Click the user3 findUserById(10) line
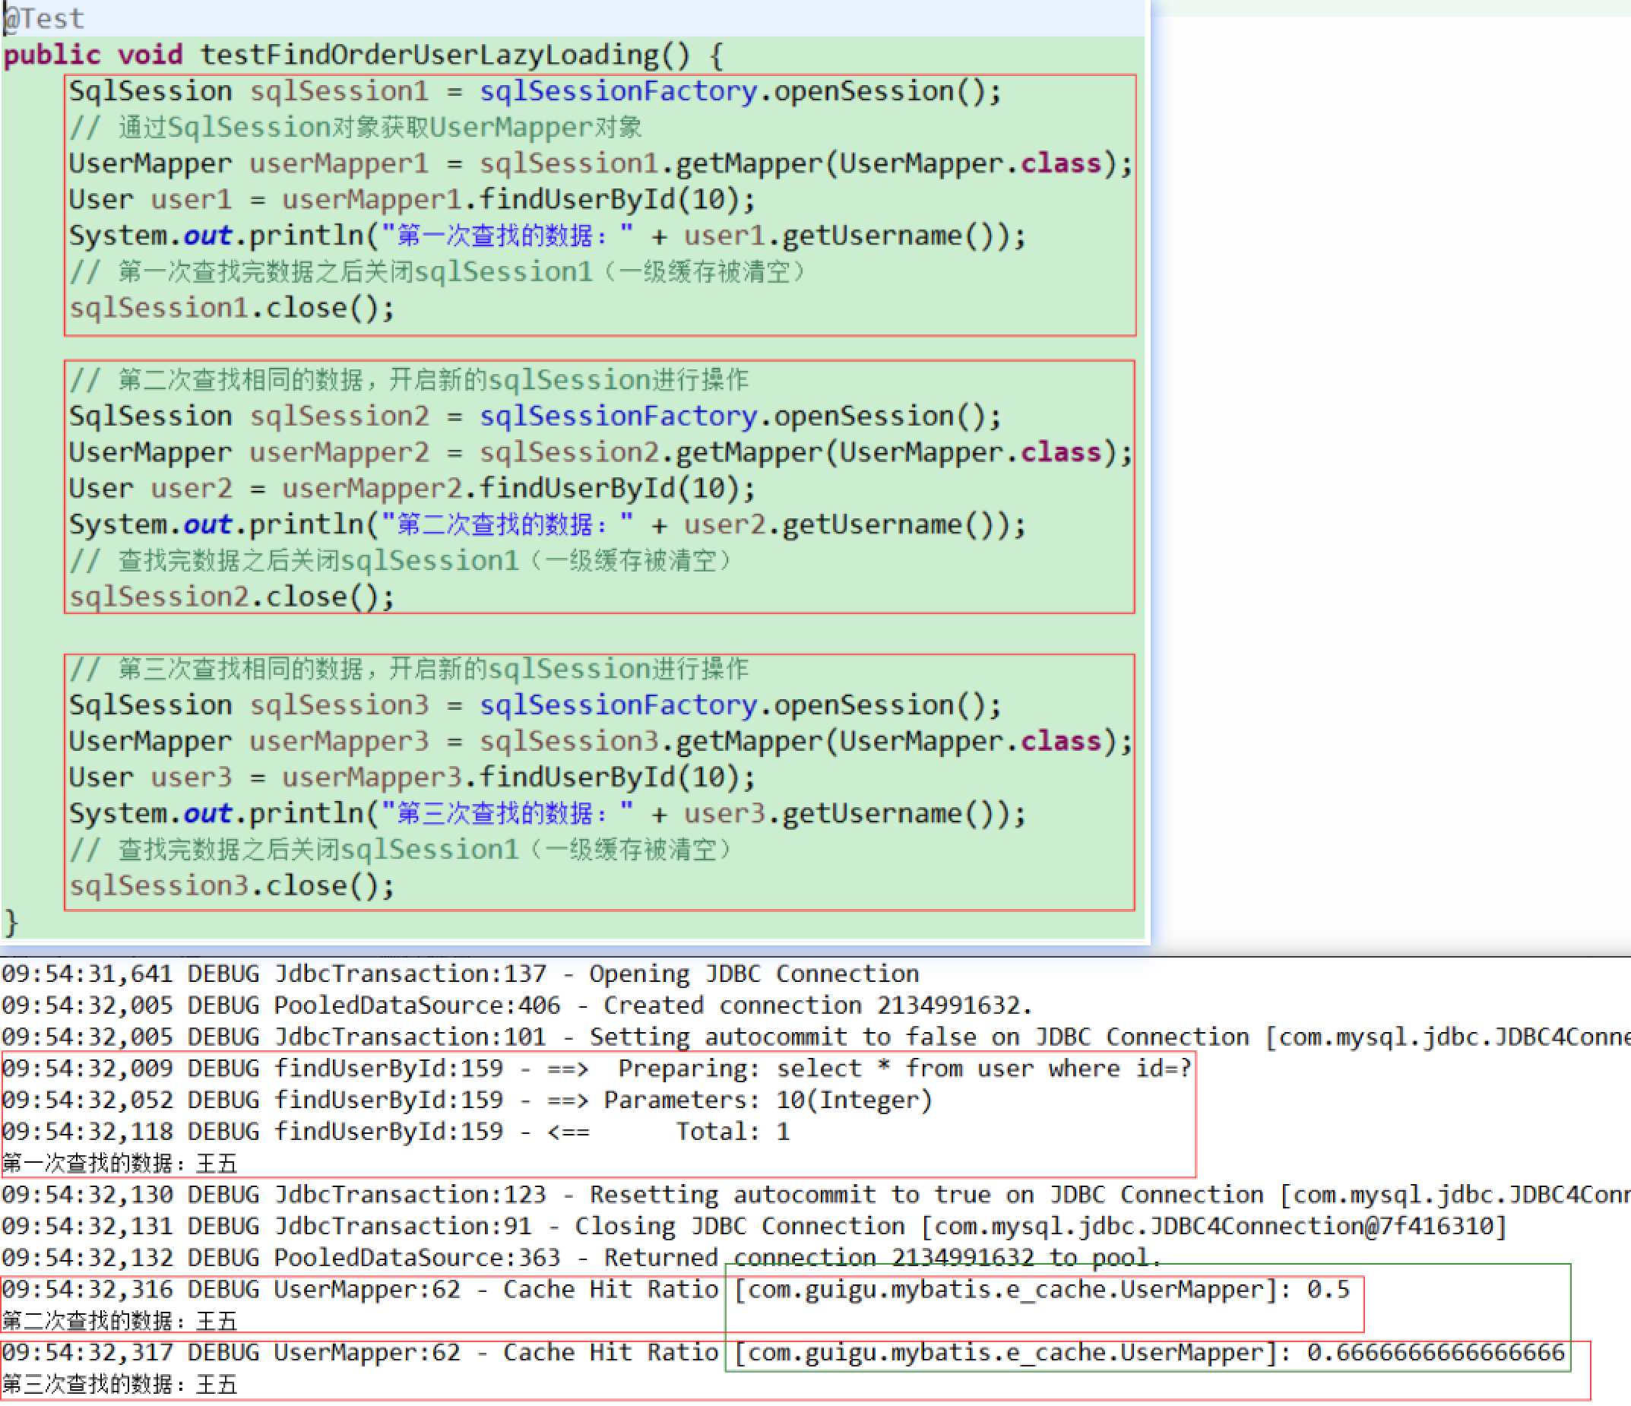 [x=412, y=777]
